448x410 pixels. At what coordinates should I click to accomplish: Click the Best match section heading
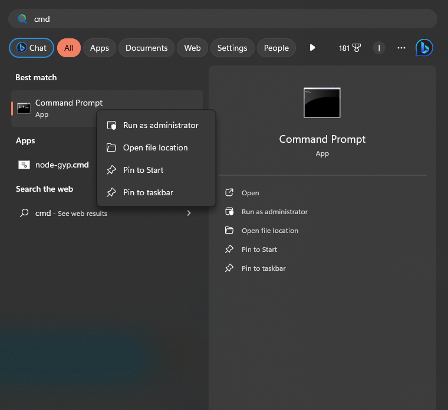pos(36,77)
